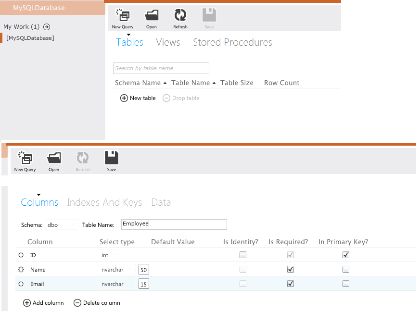Click New Query icon in top toolbar

[123, 15]
